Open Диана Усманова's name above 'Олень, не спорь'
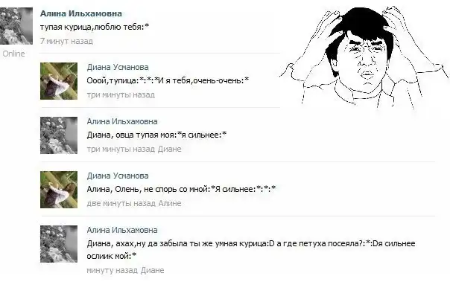This screenshot has width=450, height=305. pyautogui.click(x=118, y=176)
